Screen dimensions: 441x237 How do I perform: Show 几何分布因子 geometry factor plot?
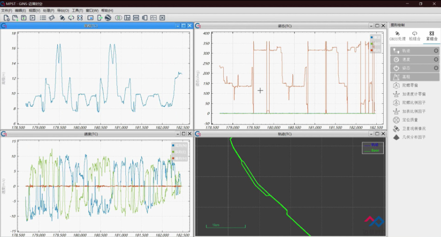tap(414, 137)
